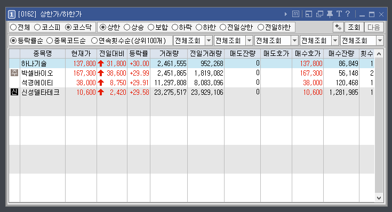Click the 매수호가 column header
This screenshot has height=212, width=392.
(x=308, y=54)
